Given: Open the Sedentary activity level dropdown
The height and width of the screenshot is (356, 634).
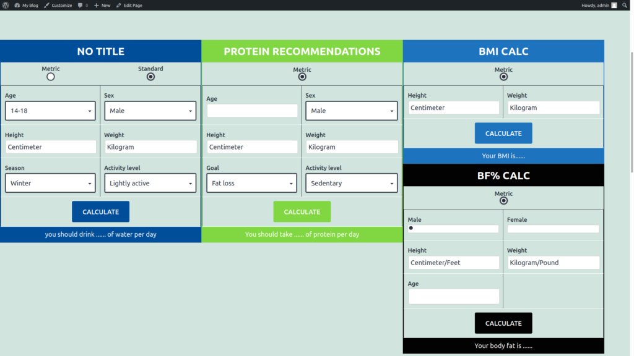Looking at the screenshot, I should coord(352,183).
